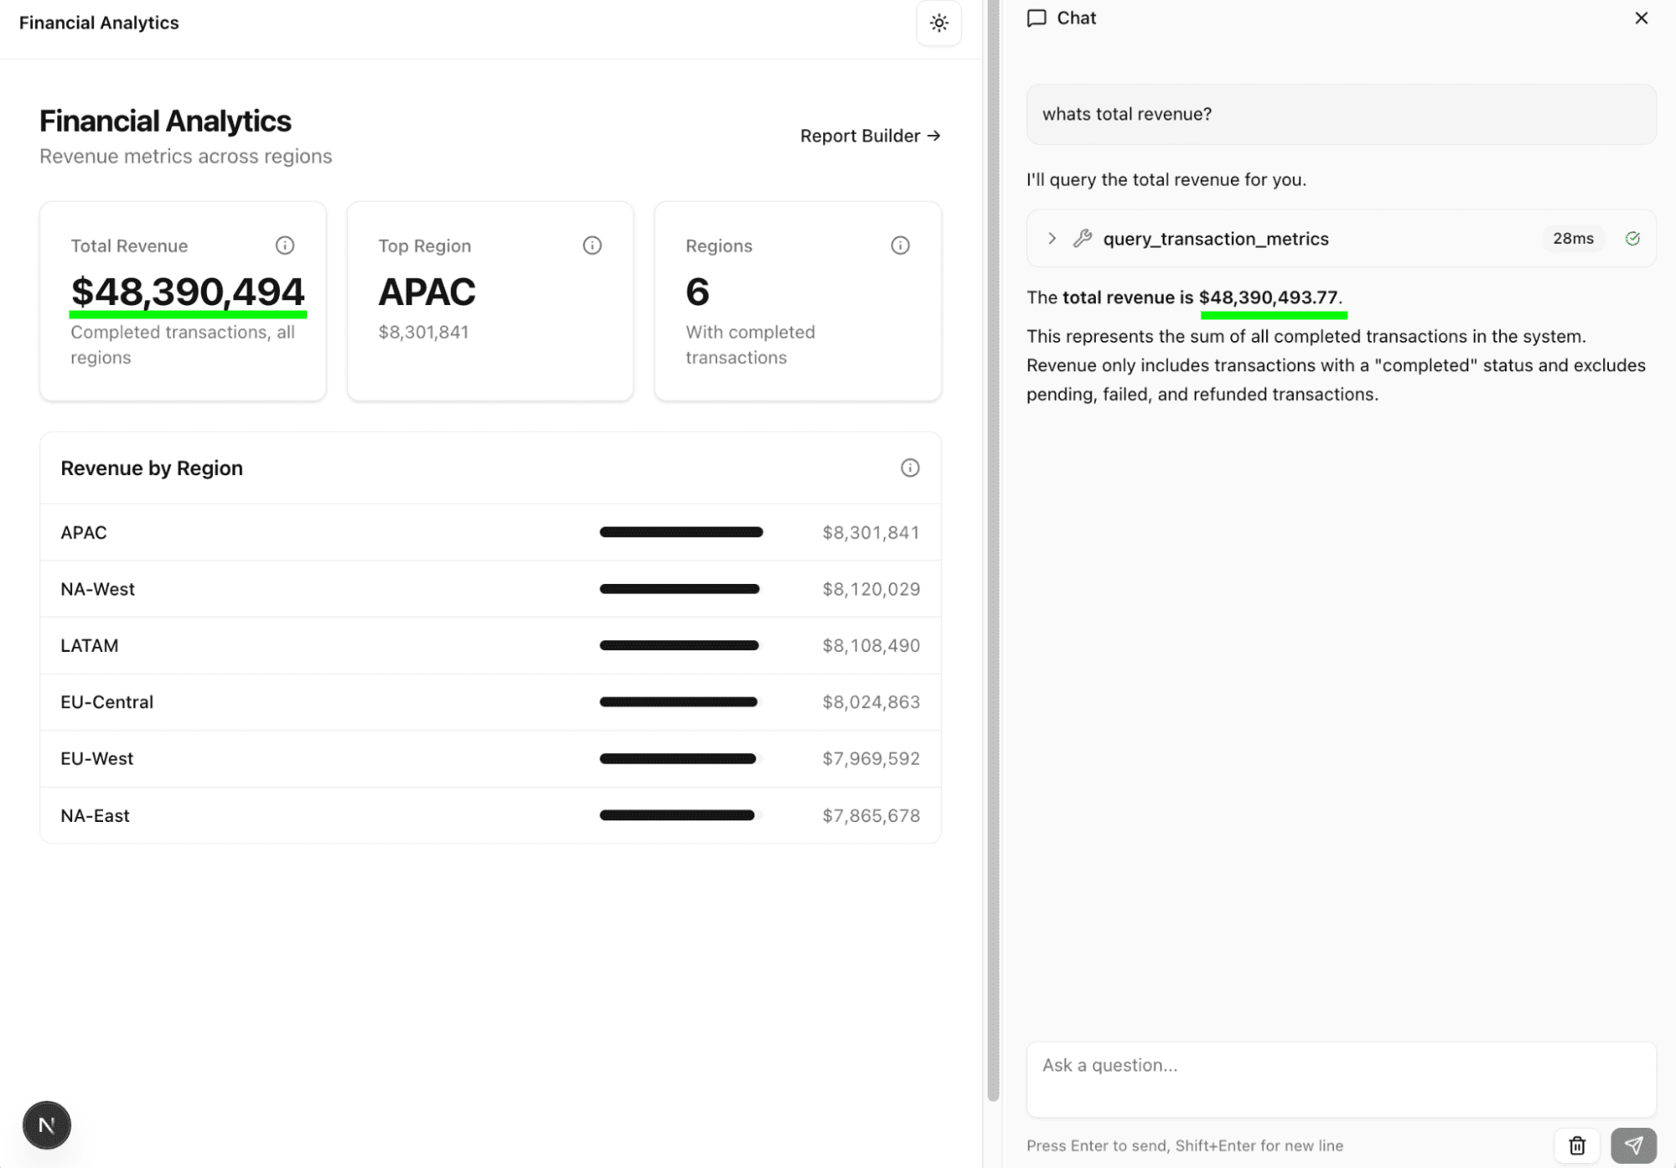Screen dimensions: 1676x1168
Task: Click the wrench icon on tool call
Action: (x=1082, y=239)
